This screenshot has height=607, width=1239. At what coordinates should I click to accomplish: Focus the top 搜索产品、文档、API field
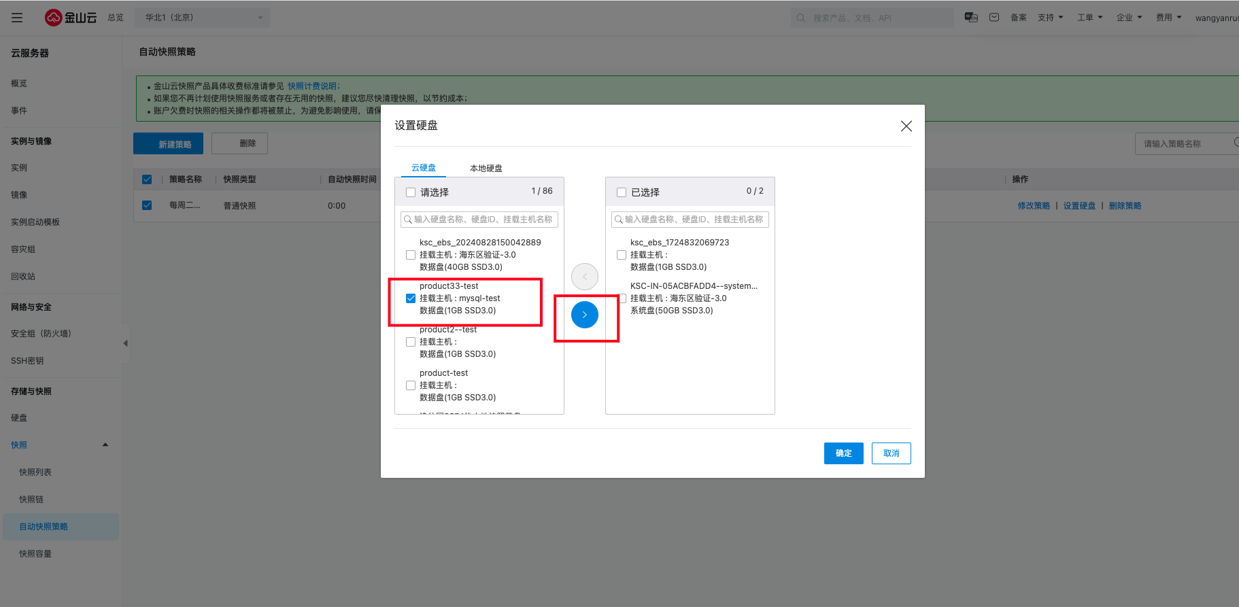pos(872,18)
